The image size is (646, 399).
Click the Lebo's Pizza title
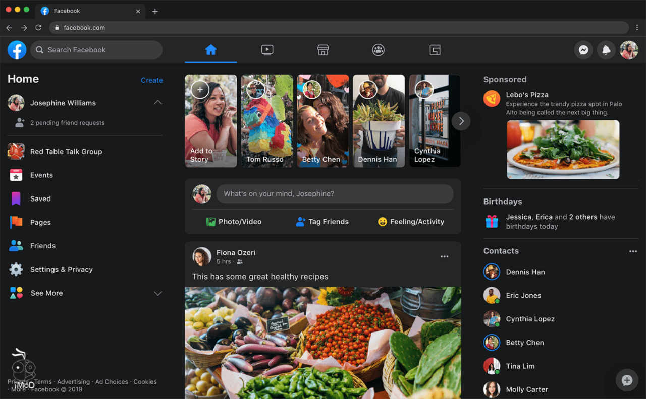[x=527, y=95]
